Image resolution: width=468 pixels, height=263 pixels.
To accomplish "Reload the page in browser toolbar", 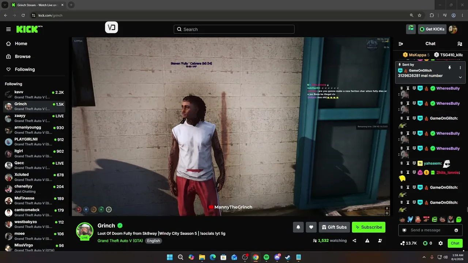I will tap(23, 15).
